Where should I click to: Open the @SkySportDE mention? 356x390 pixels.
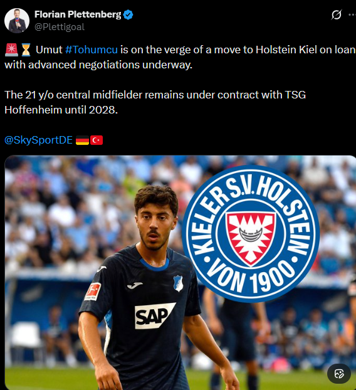coord(38,140)
